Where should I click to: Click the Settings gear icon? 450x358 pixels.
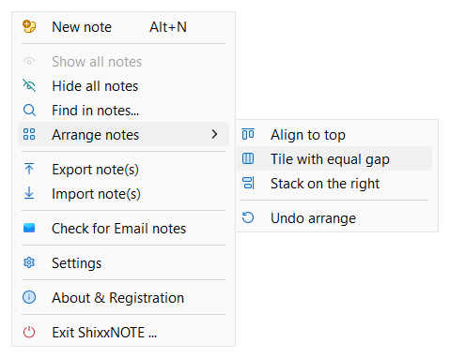pos(29,262)
